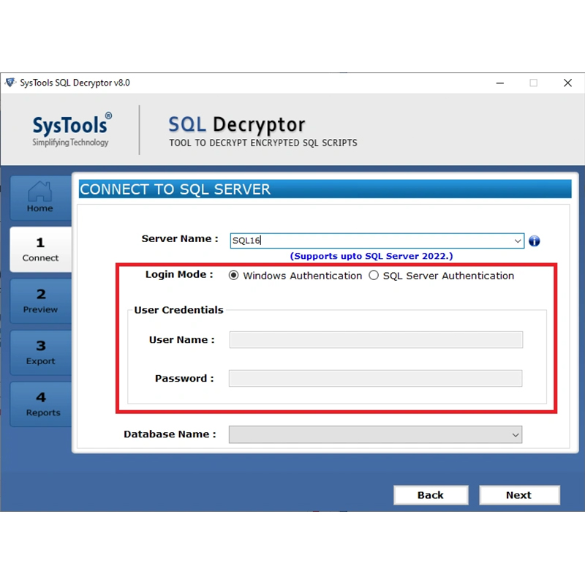585x585 pixels.
Task: Click the 'Database Name :' label
Action: 170,434
